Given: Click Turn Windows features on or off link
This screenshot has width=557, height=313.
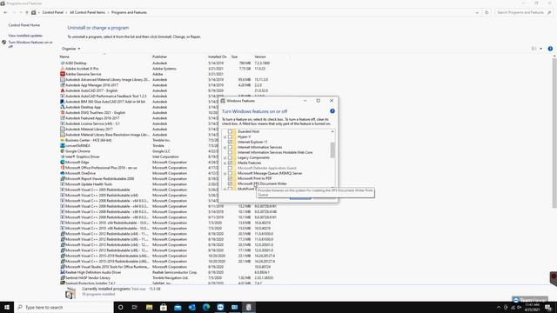Looking at the screenshot, I should (30, 44).
